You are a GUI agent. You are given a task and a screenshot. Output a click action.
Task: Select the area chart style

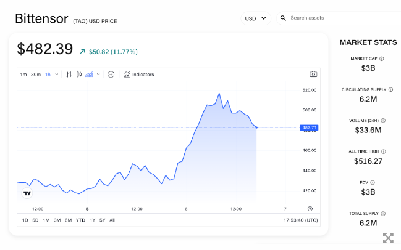[89, 75]
